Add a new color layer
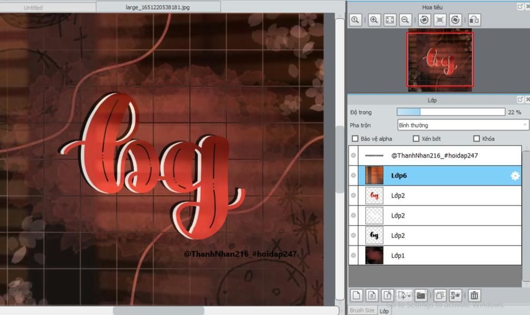Screen dimensions: 530x315 pos(356,295)
